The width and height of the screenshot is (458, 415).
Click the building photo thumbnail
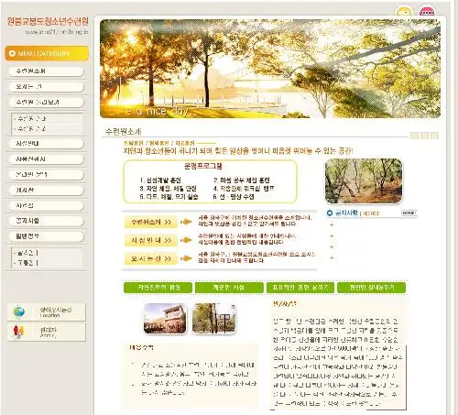165,319
